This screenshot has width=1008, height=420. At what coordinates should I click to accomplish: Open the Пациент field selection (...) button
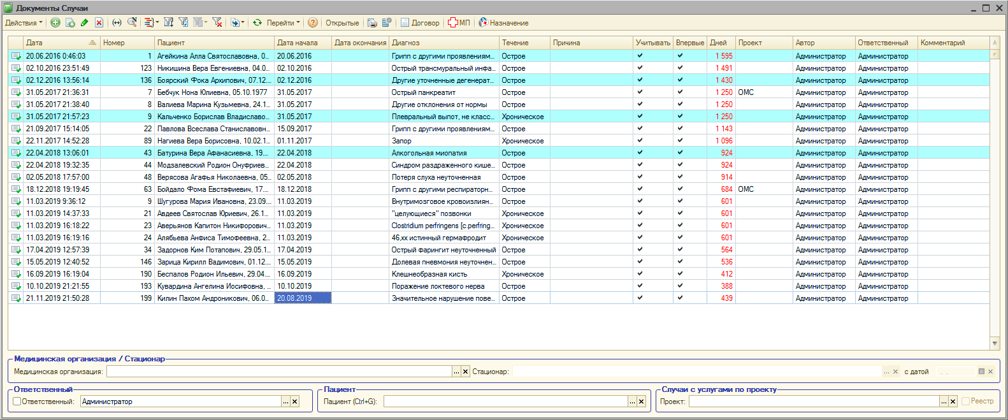pos(632,402)
